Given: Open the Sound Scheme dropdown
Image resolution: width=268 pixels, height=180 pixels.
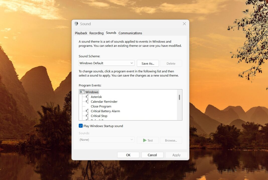Looking at the screenshot, I should pos(106,63).
